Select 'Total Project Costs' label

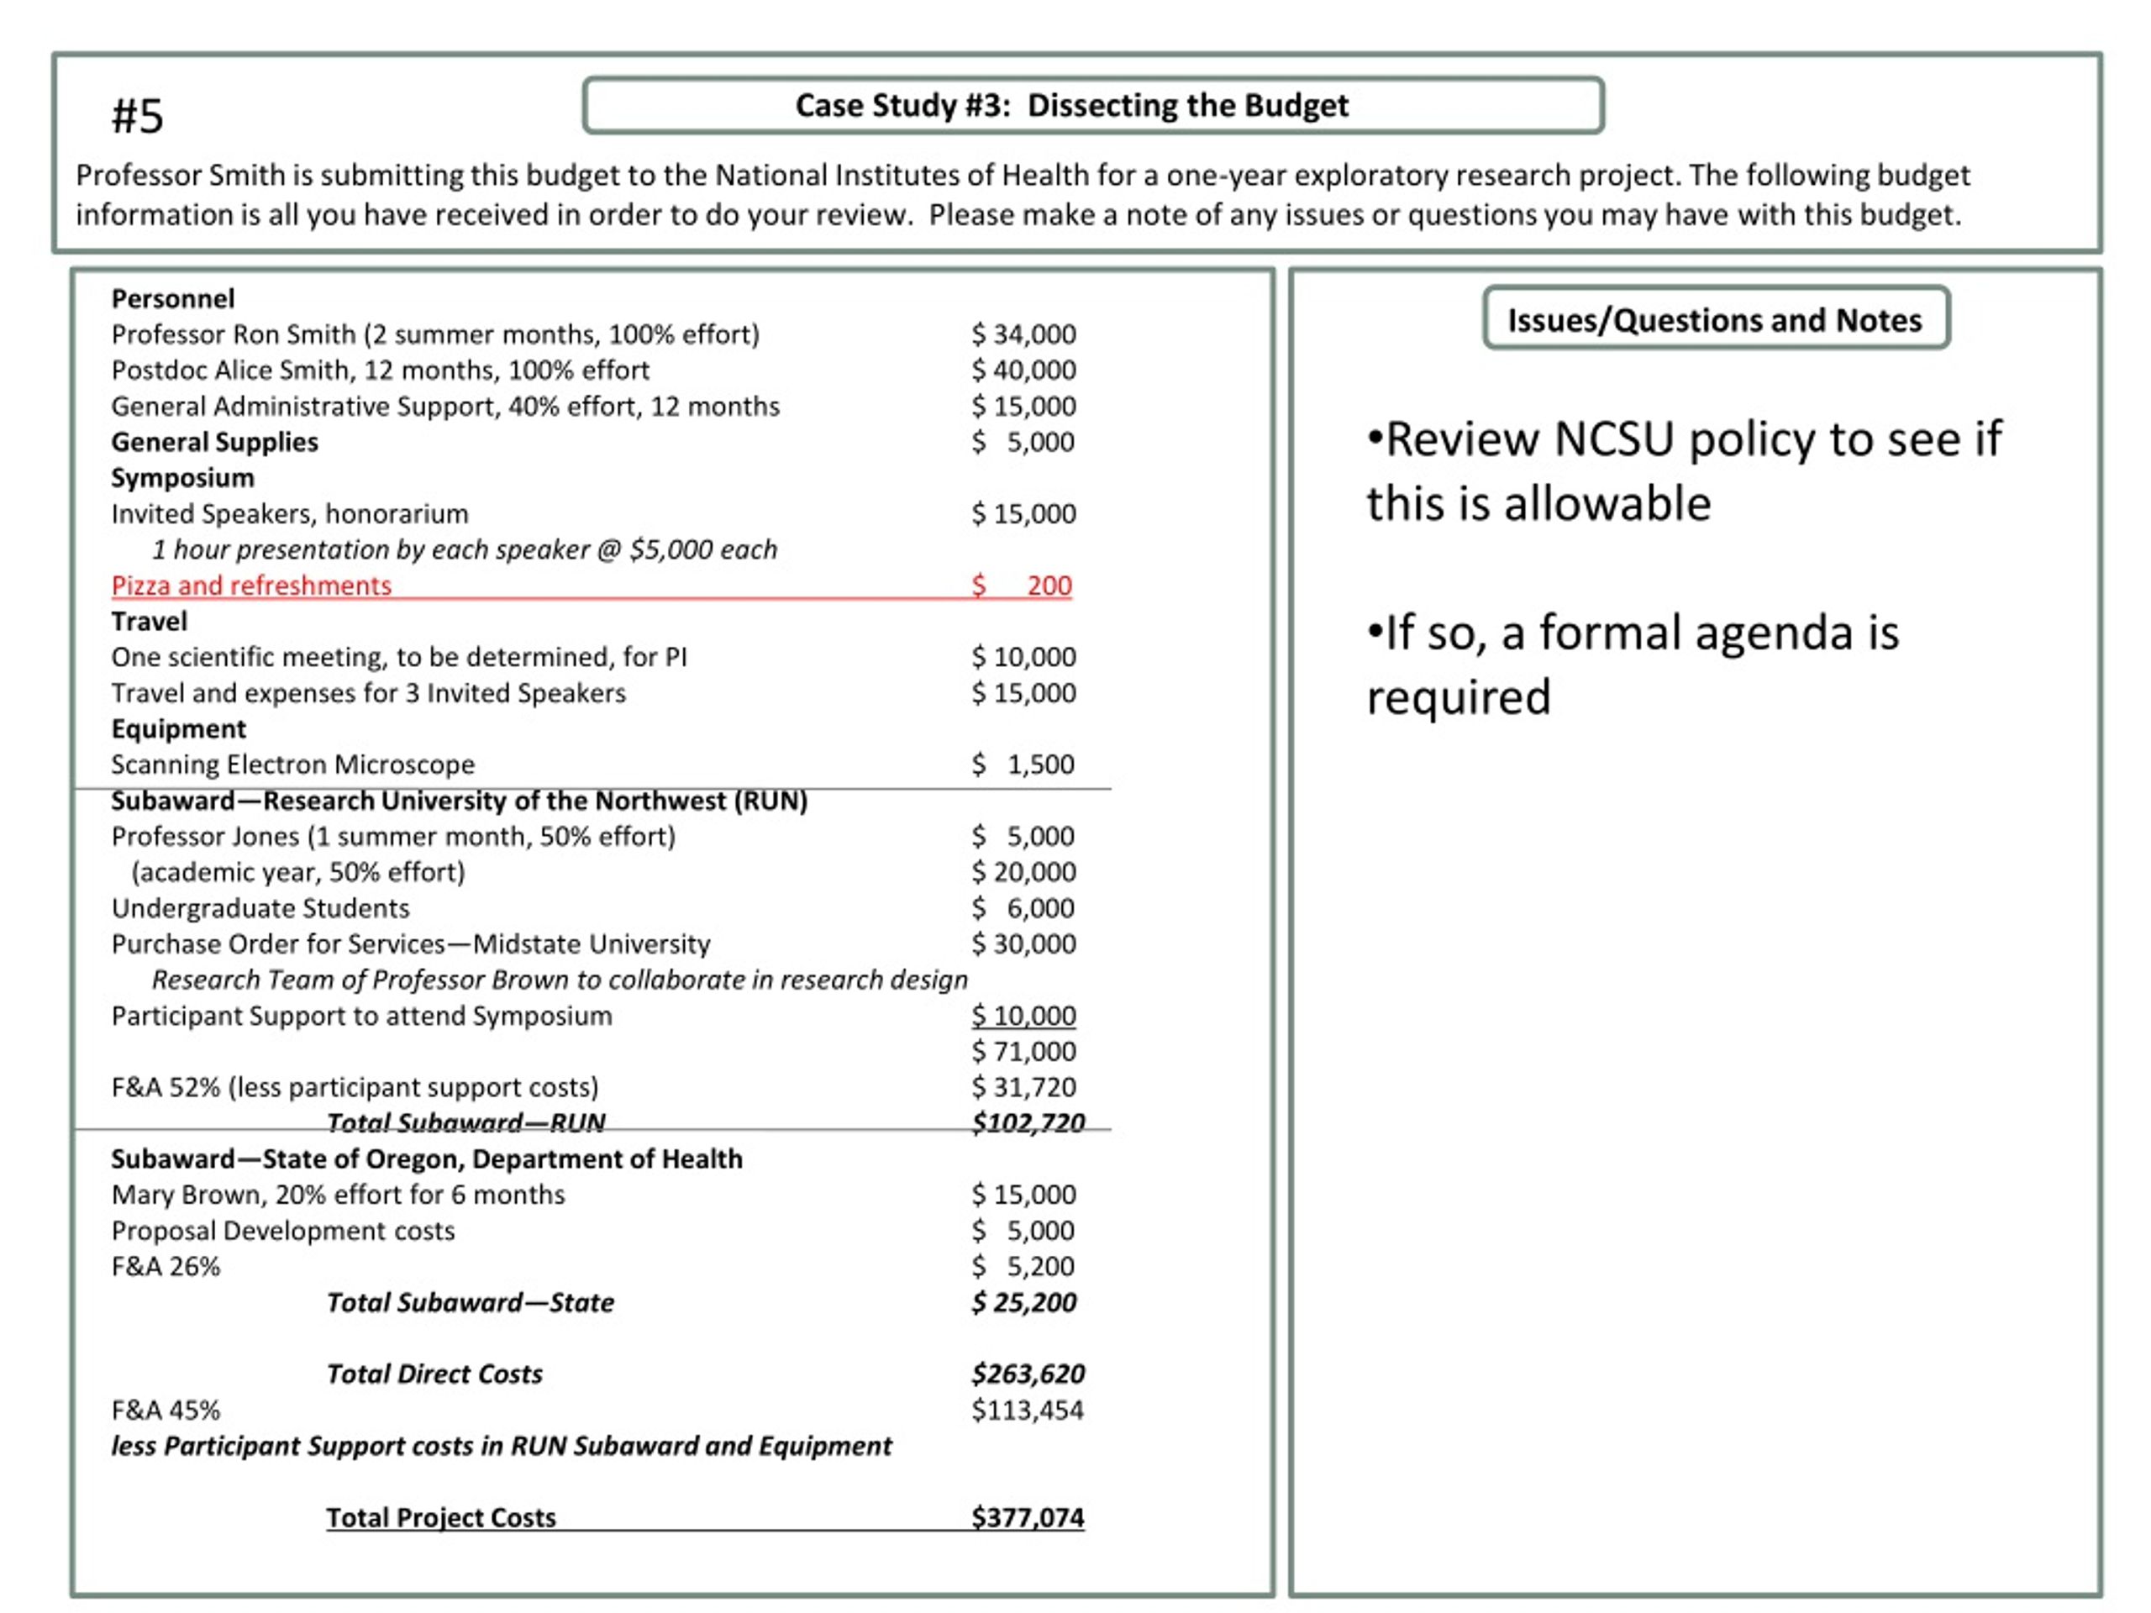point(440,1518)
